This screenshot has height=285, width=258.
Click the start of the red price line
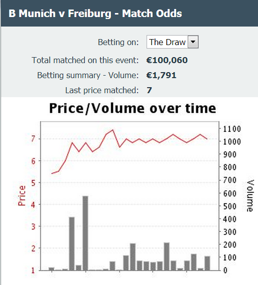[x=52, y=173]
